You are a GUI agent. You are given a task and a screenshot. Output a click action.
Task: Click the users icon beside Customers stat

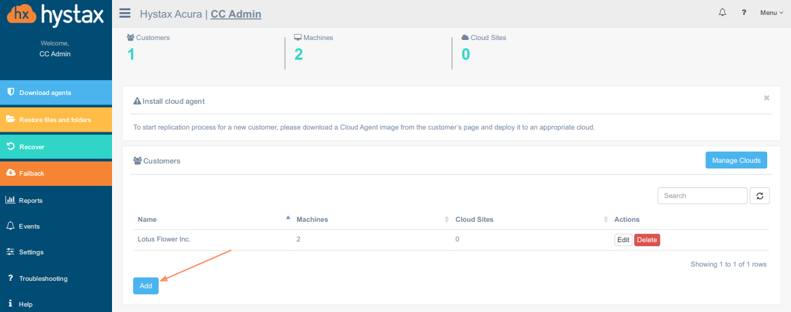[130, 38]
